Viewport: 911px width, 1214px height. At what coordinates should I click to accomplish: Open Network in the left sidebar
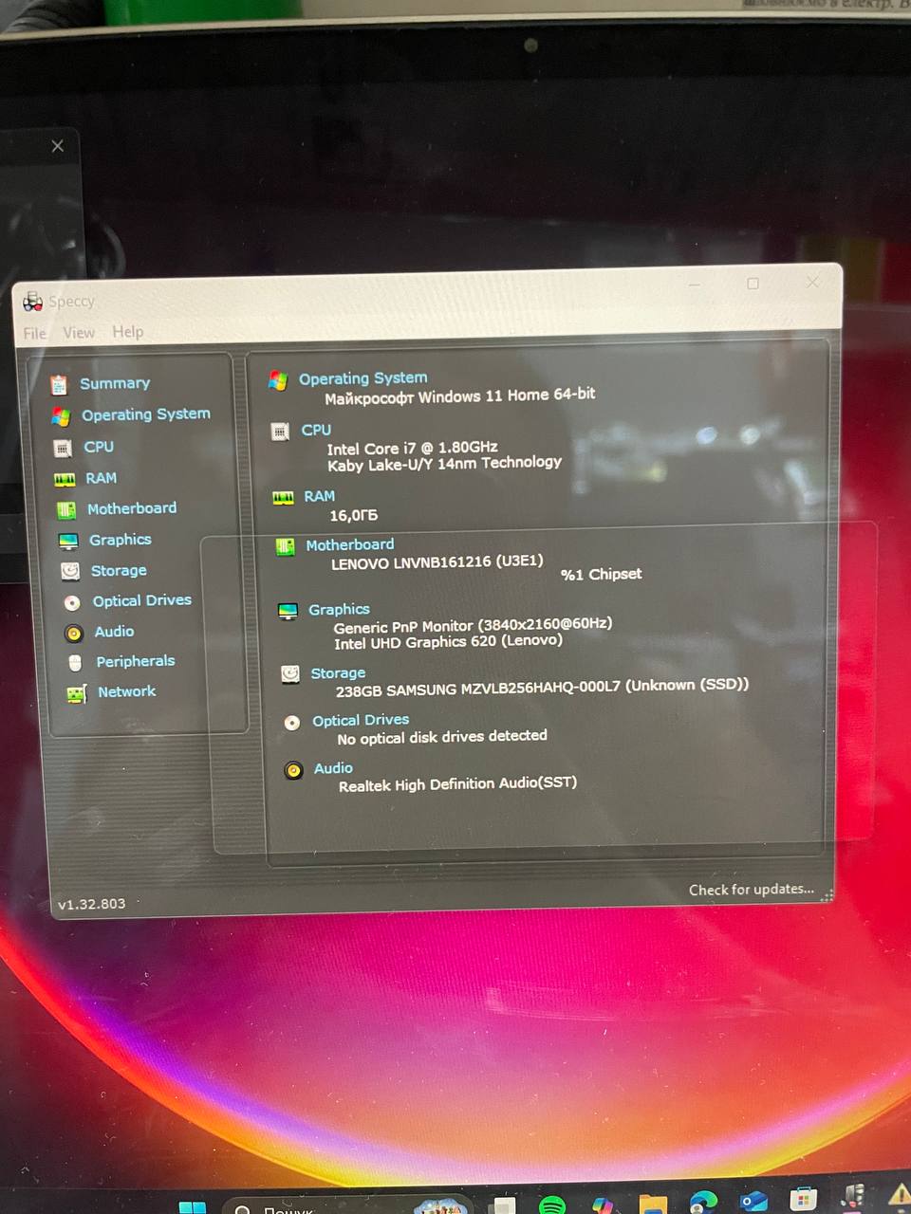(126, 691)
